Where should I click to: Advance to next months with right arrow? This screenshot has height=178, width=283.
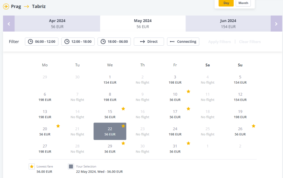[x=276, y=24]
